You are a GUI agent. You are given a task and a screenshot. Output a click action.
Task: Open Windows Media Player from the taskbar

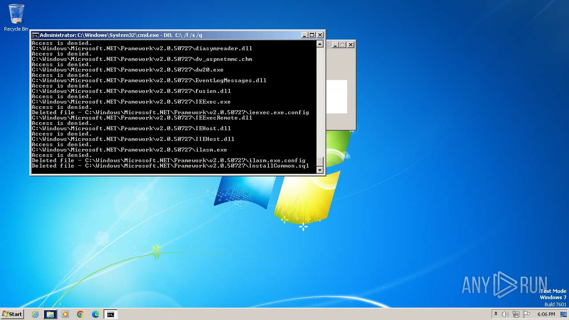click(x=65, y=314)
